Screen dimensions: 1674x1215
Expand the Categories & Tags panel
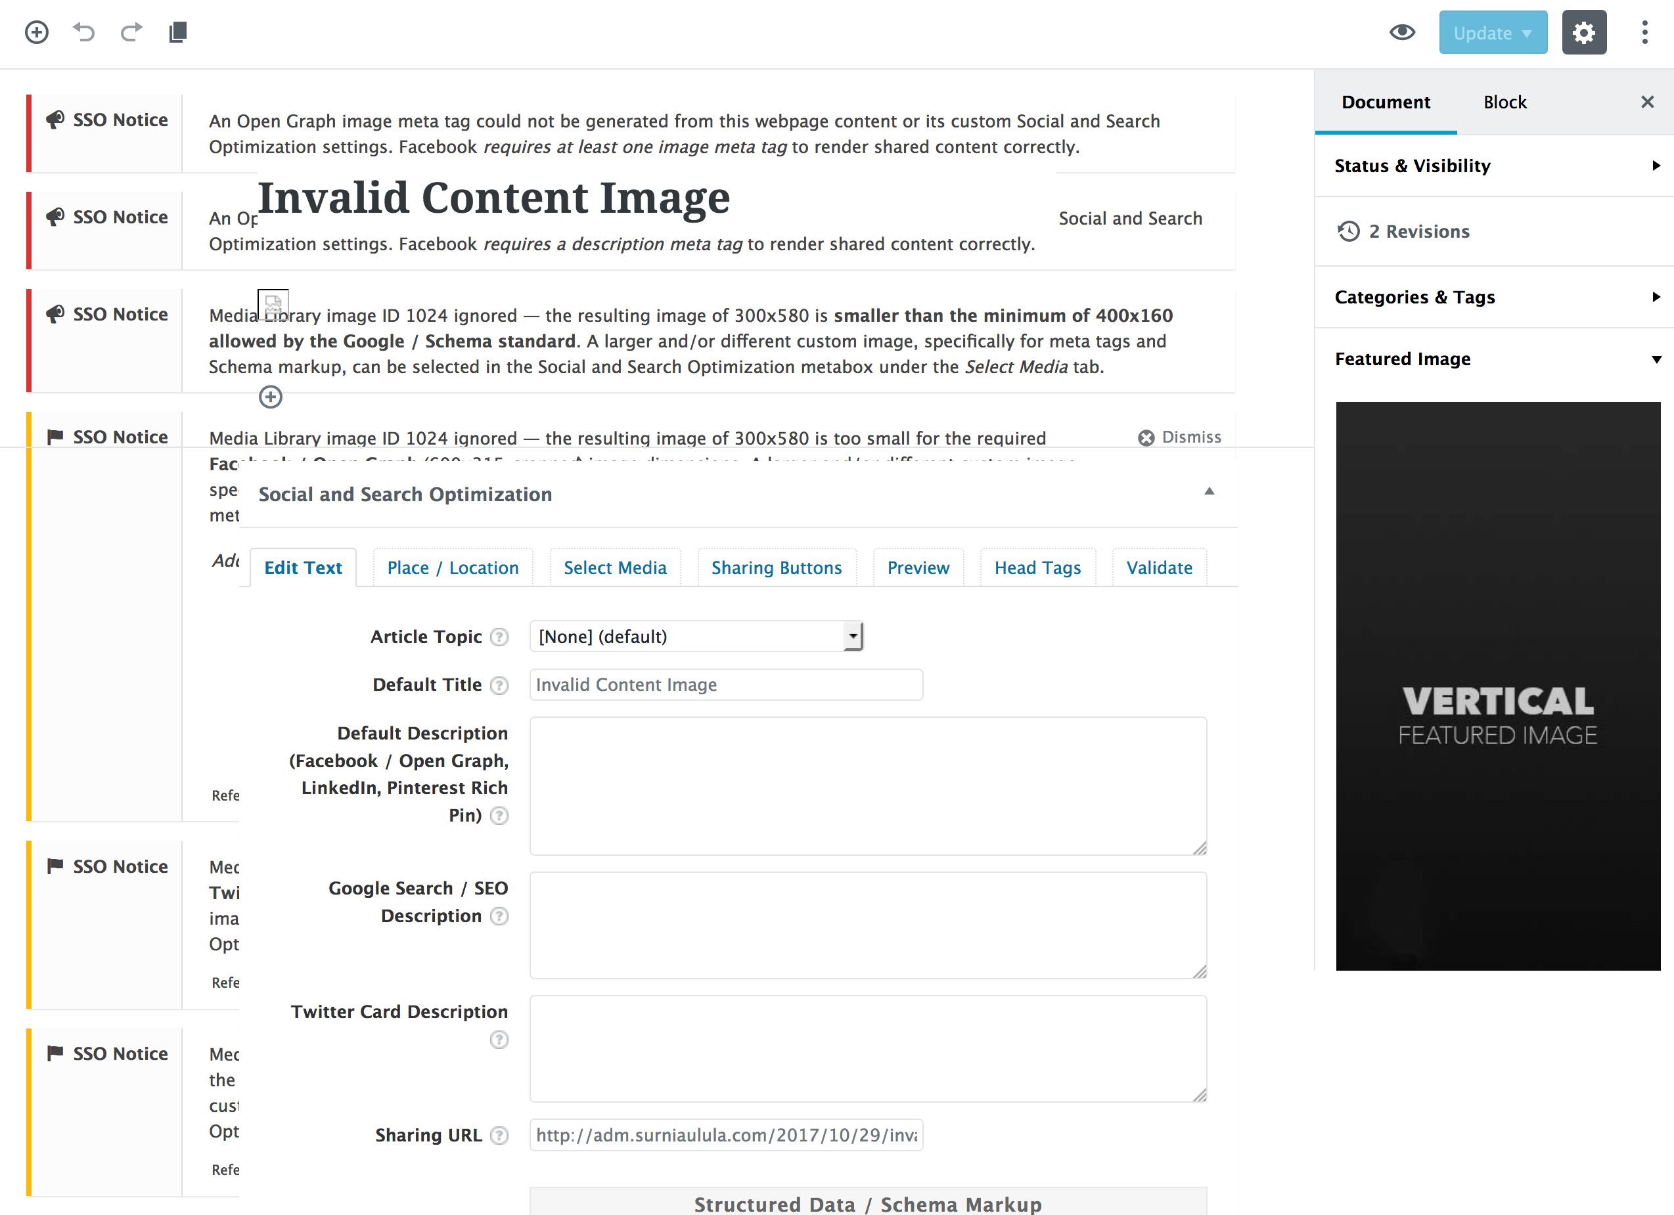(x=1494, y=297)
